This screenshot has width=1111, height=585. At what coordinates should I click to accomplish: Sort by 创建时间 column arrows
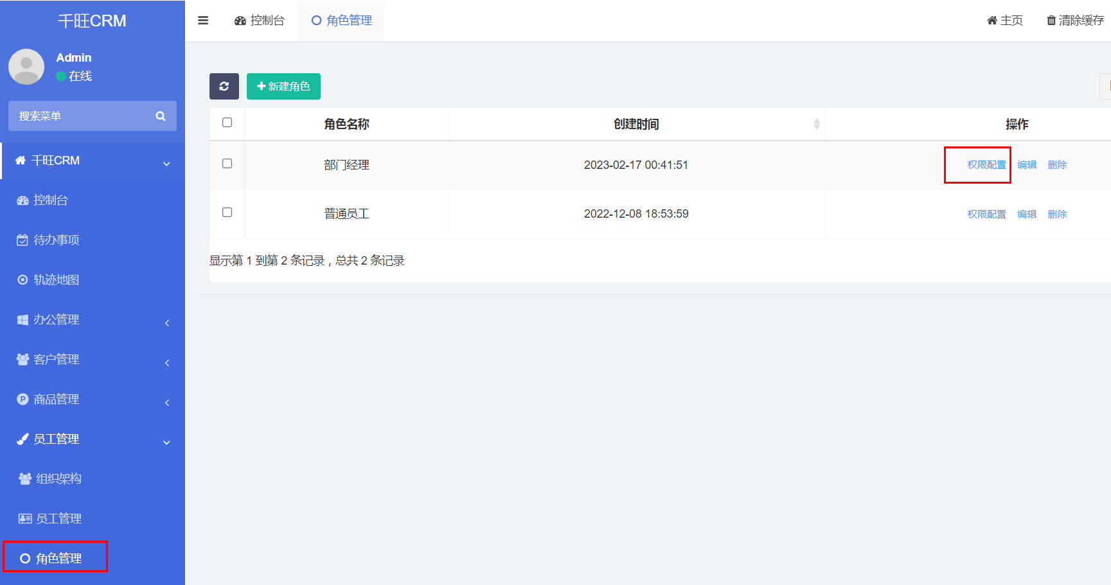coord(817,124)
